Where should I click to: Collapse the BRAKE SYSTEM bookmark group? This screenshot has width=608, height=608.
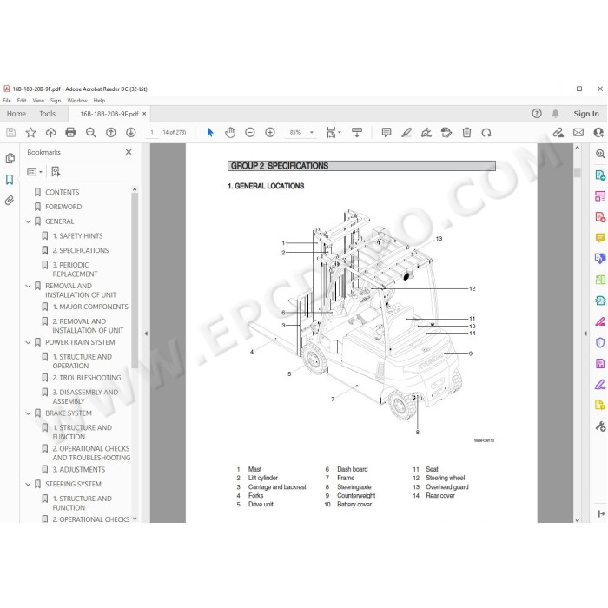point(28,413)
